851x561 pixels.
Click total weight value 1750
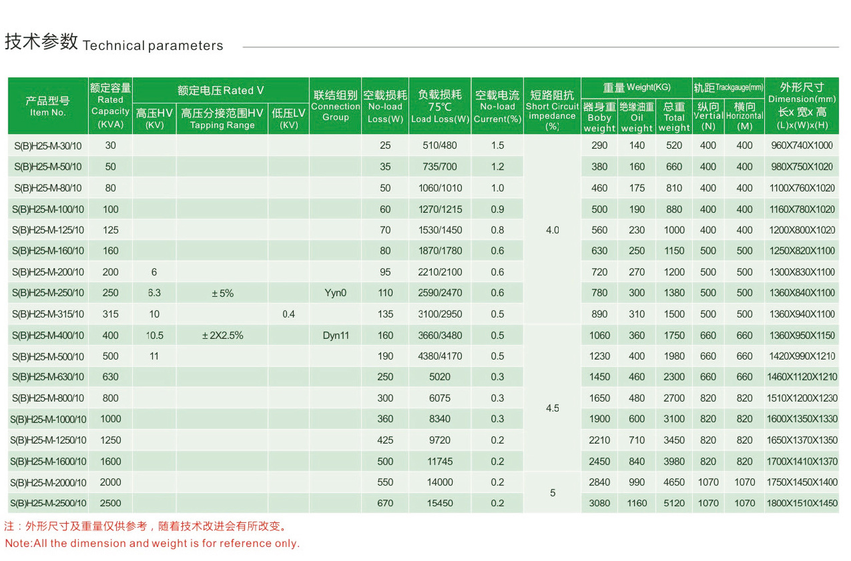[x=674, y=336]
